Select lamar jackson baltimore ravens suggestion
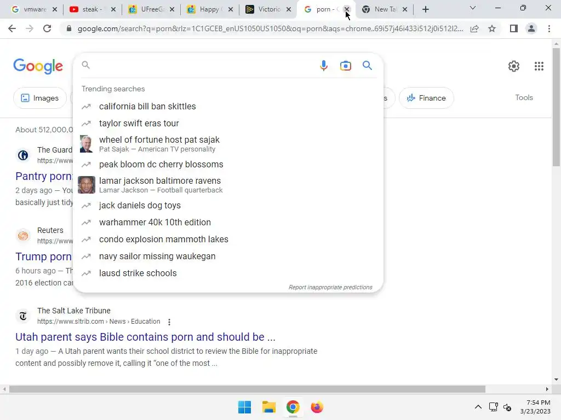Screen dimensions: 561x420 point(228,185)
